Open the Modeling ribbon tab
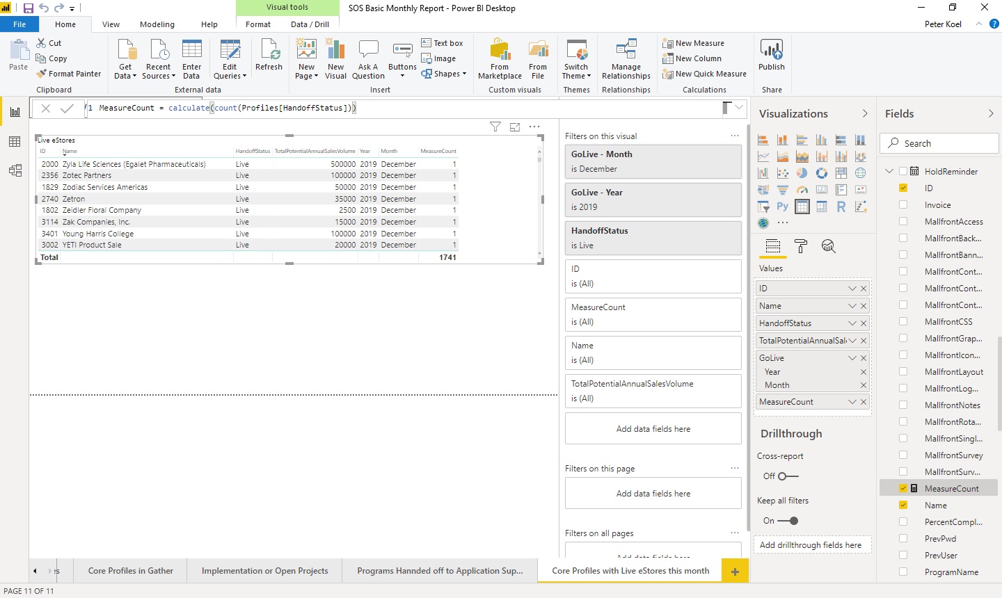Viewport: 1002px width, 598px height. [157, 24]
